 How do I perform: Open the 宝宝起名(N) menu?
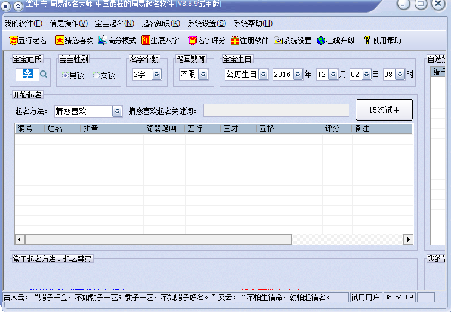click(x=115, y=23)
